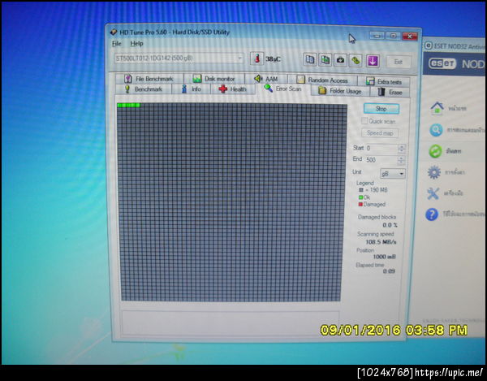487x381 pixels.
Task: Click the Start value input field
Action: 381,149
